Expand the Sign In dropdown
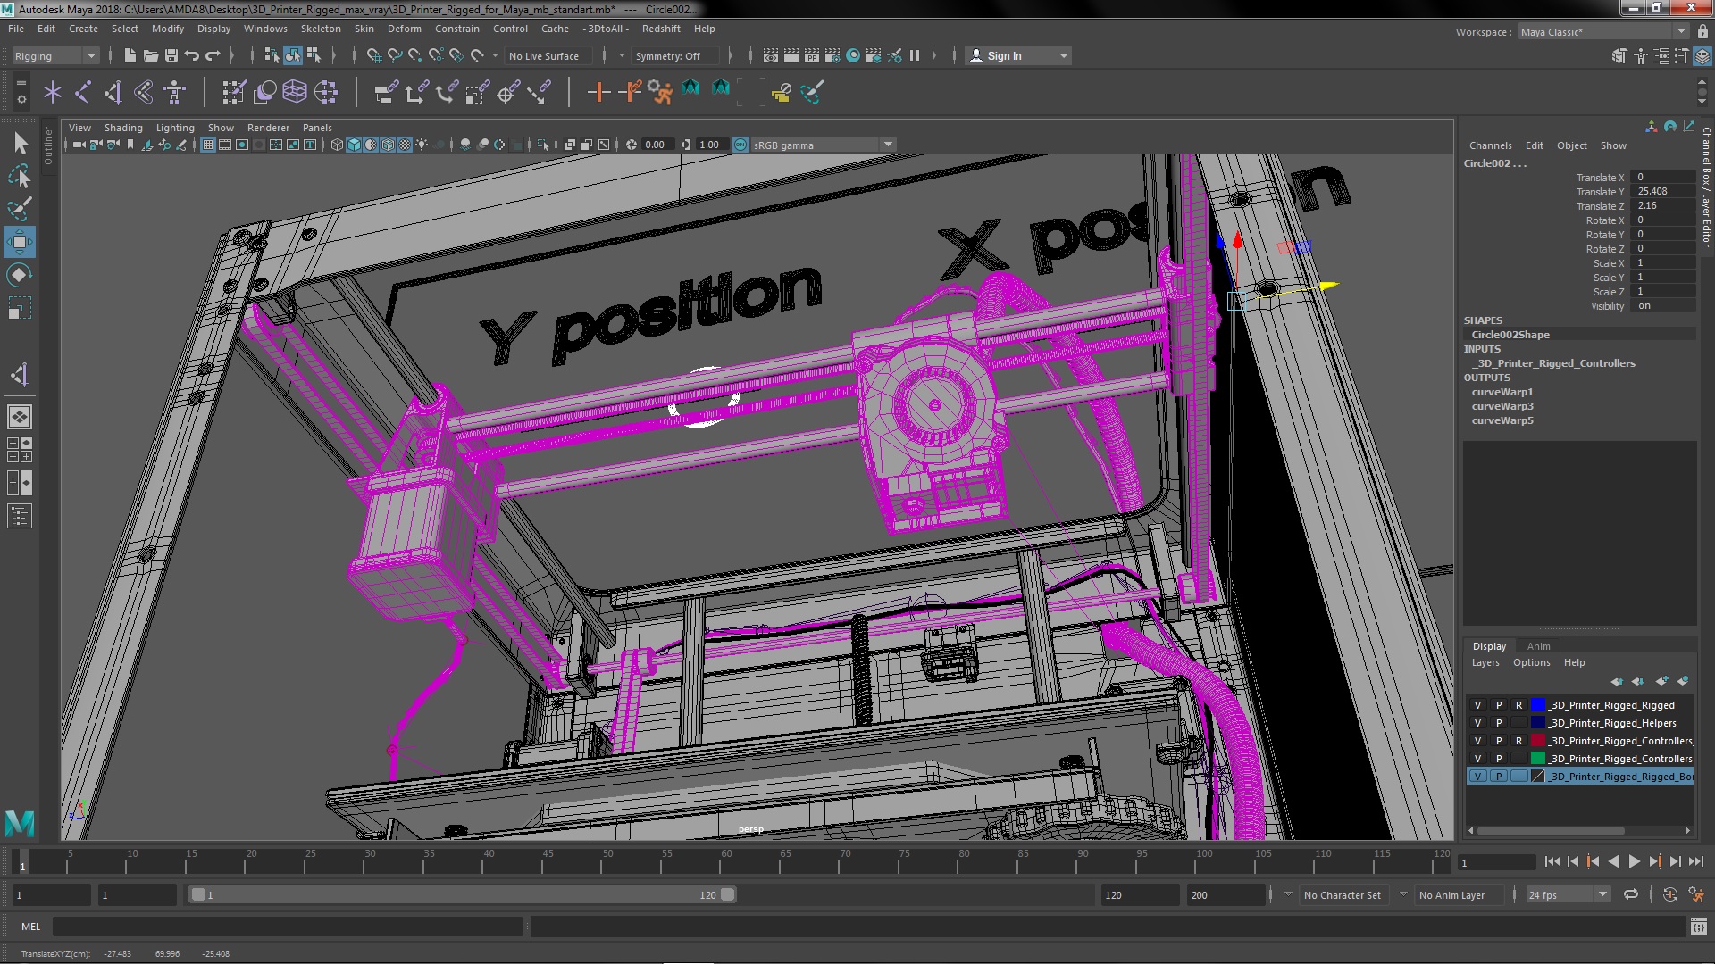The height and width of the screenshot is (964, 1715). click(1018, 56)
